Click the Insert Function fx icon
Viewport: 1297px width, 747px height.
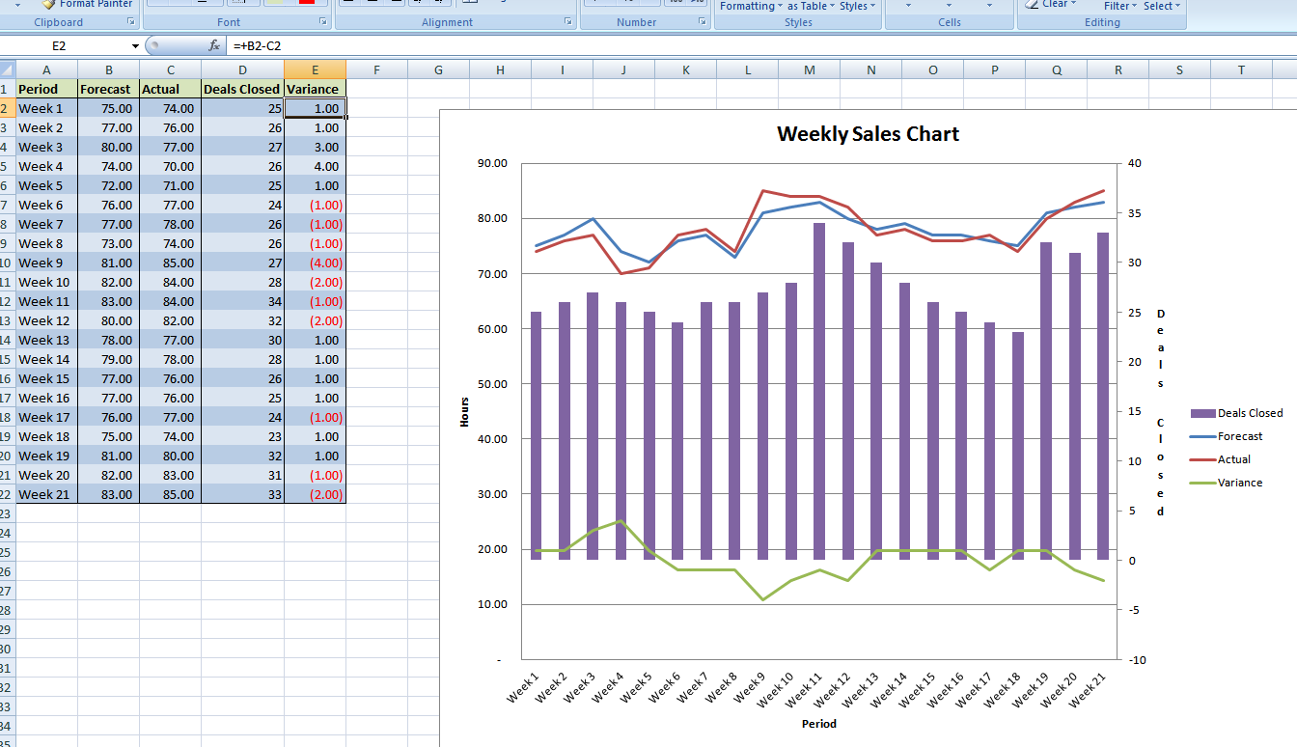tap(214, 45)
